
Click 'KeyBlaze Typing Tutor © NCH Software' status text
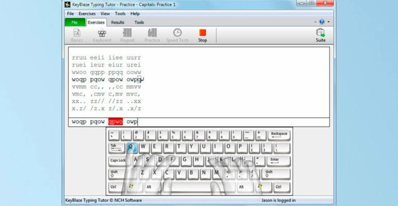(x=103, y=200)
